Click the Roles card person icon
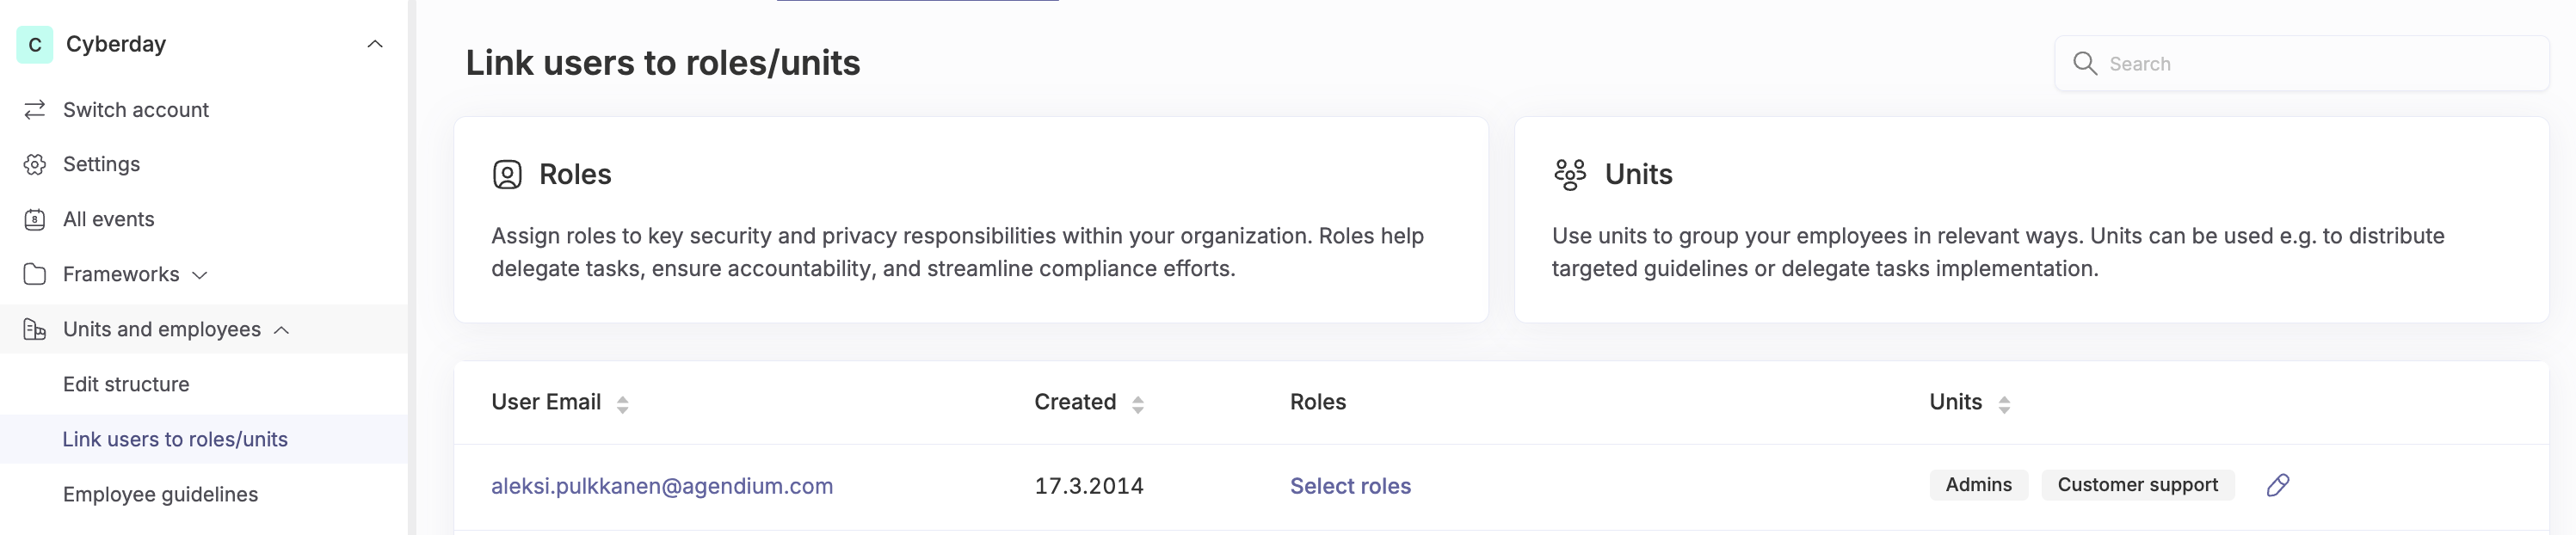The height and width of the screenshot is (535, 2576). point(507,175)
